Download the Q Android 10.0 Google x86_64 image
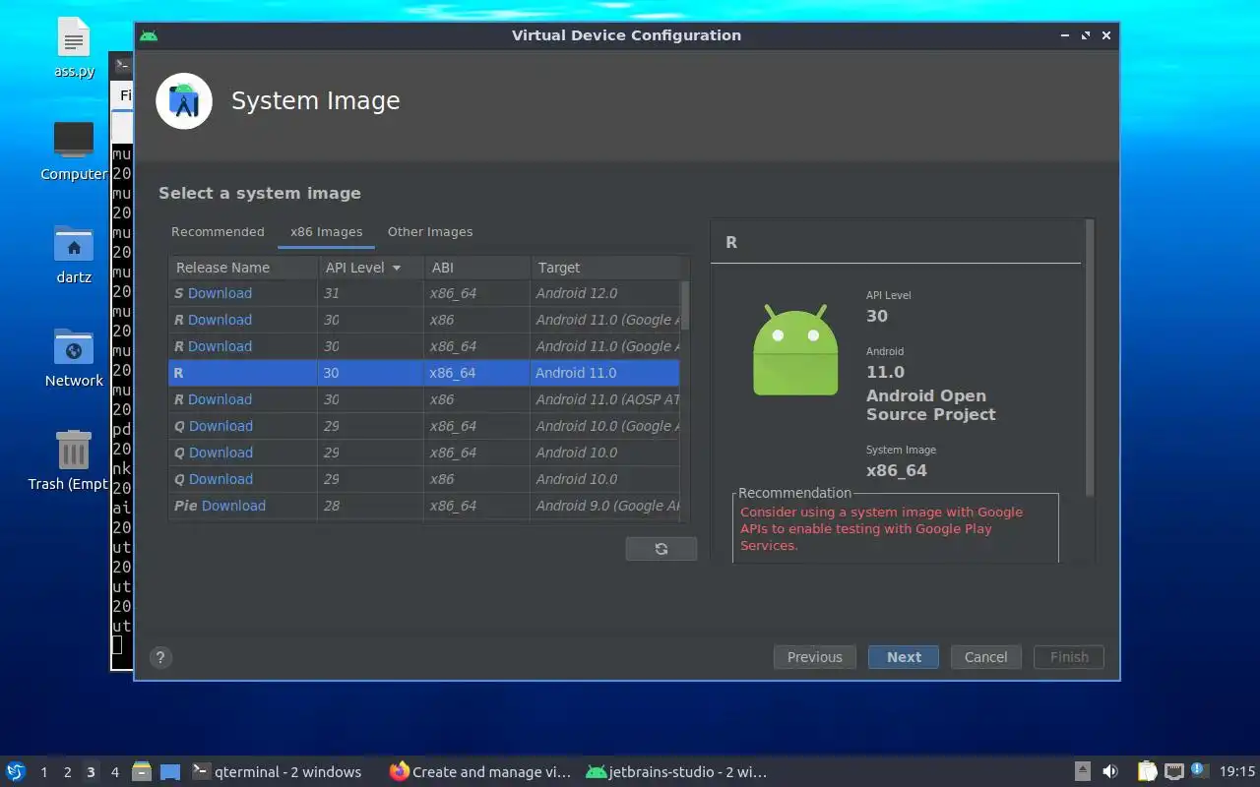Screen dimensions: 1260x787 pos(220,426)
